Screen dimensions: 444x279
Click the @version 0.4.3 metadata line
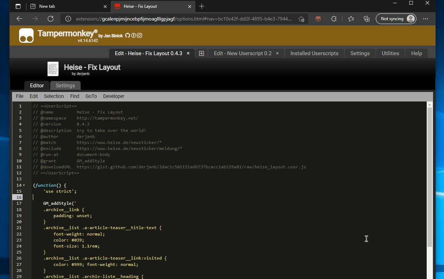(x=61, y=124)
